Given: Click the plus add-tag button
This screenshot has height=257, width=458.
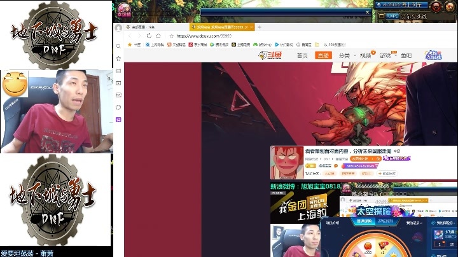Looking at the screenshot, I should pos(387,174).
